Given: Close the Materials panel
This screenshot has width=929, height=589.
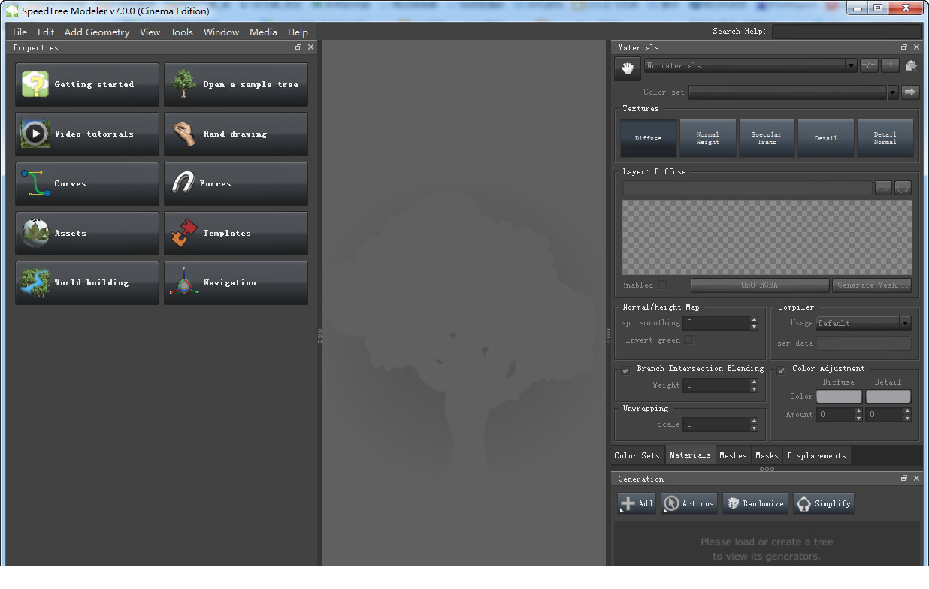Looking at the screenshot, I should point(916,47).
